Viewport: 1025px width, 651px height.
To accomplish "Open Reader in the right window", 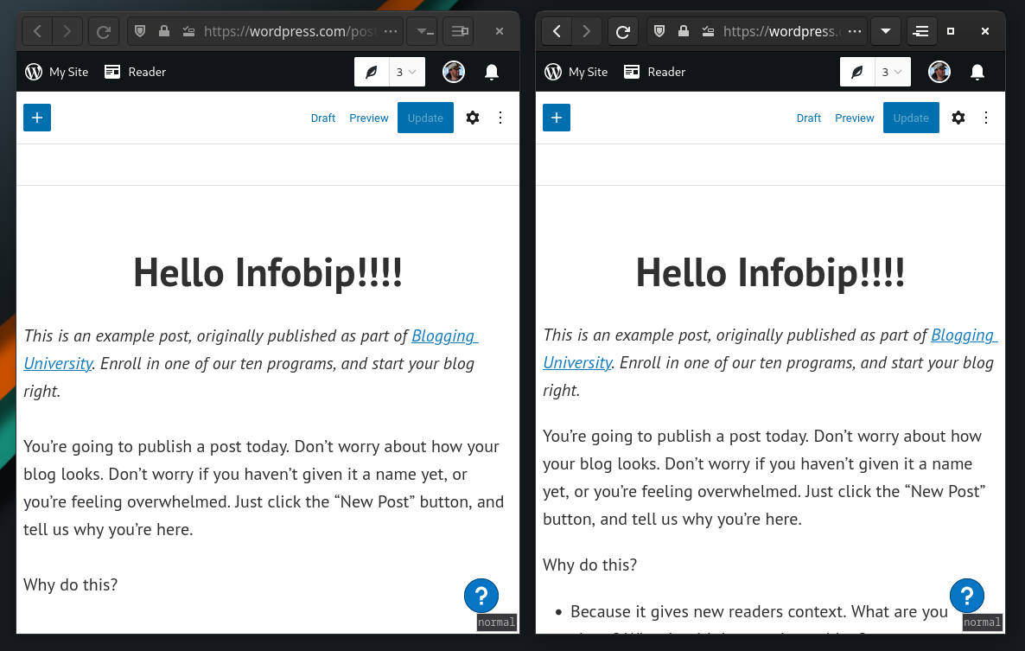I will tap(655, 72).
